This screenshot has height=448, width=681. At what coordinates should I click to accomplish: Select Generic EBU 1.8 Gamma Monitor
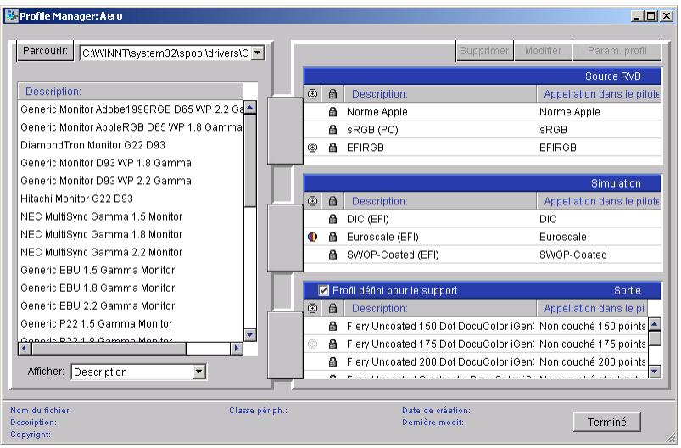[131, 288]
